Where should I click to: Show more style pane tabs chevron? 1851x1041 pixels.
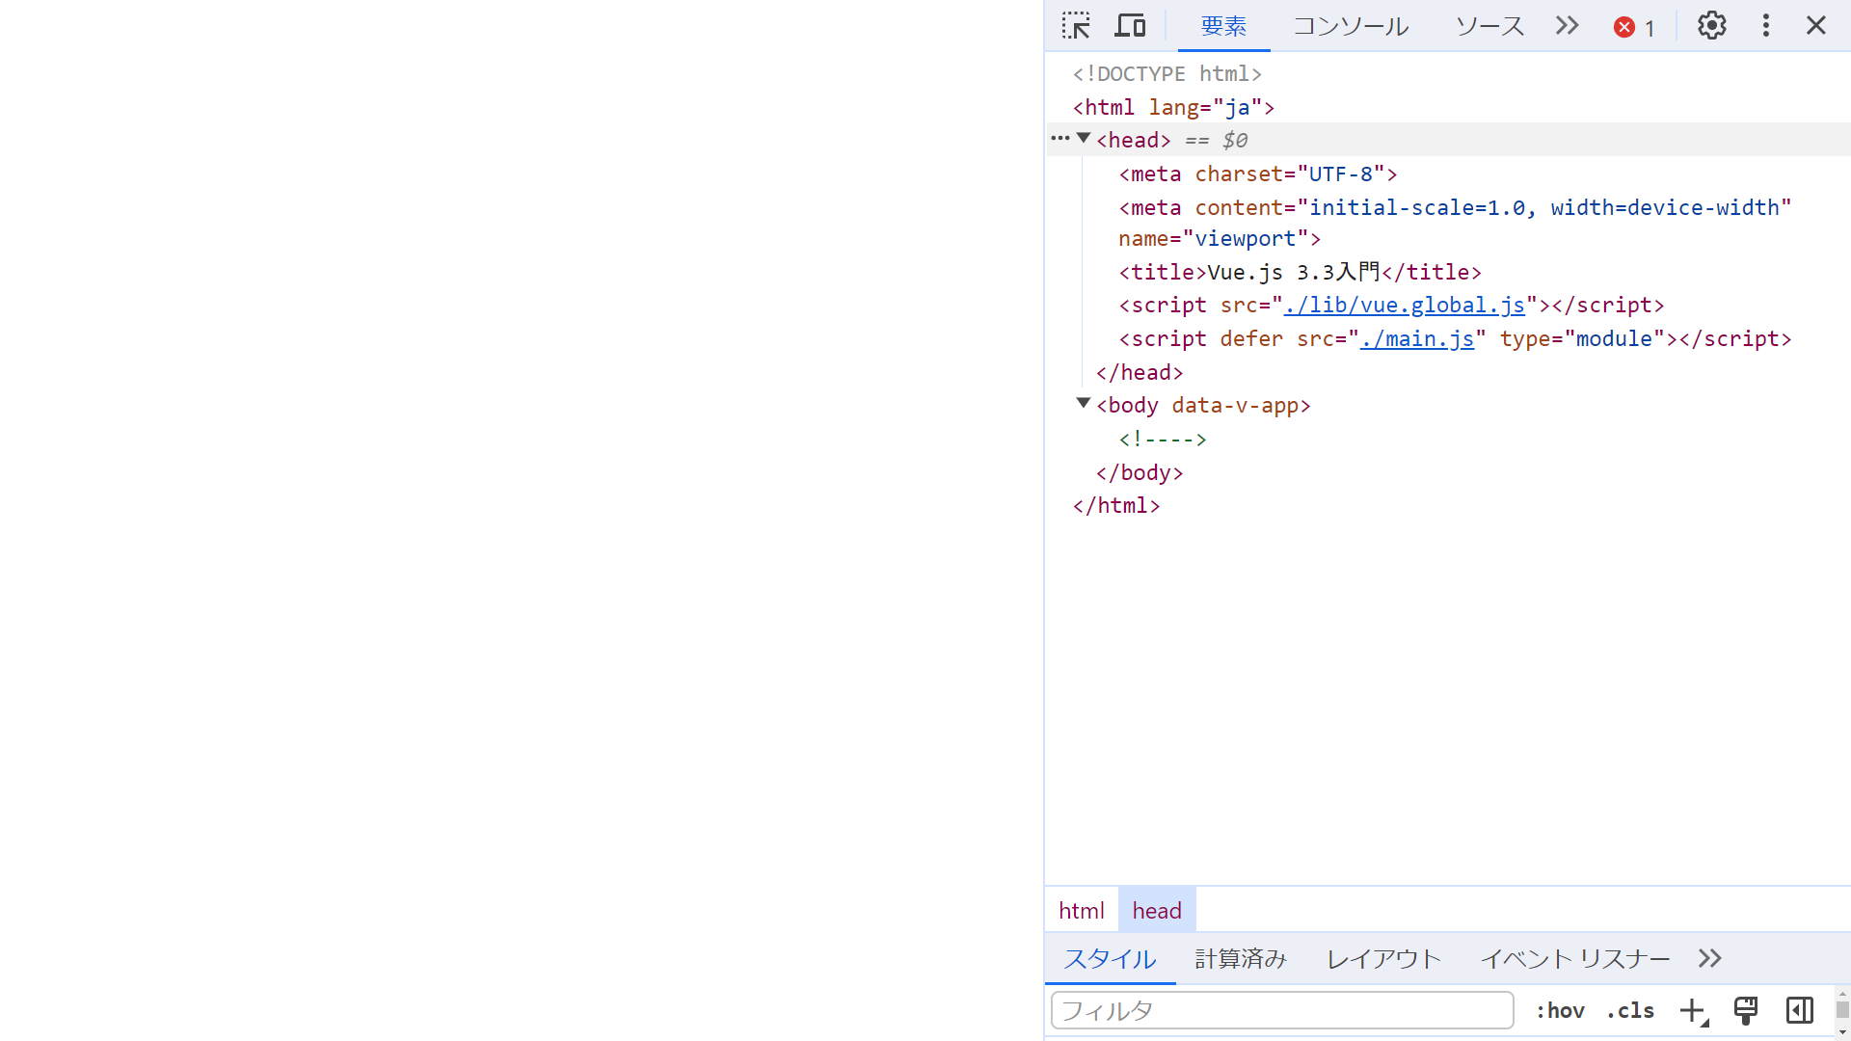(x=1709, y=958)
